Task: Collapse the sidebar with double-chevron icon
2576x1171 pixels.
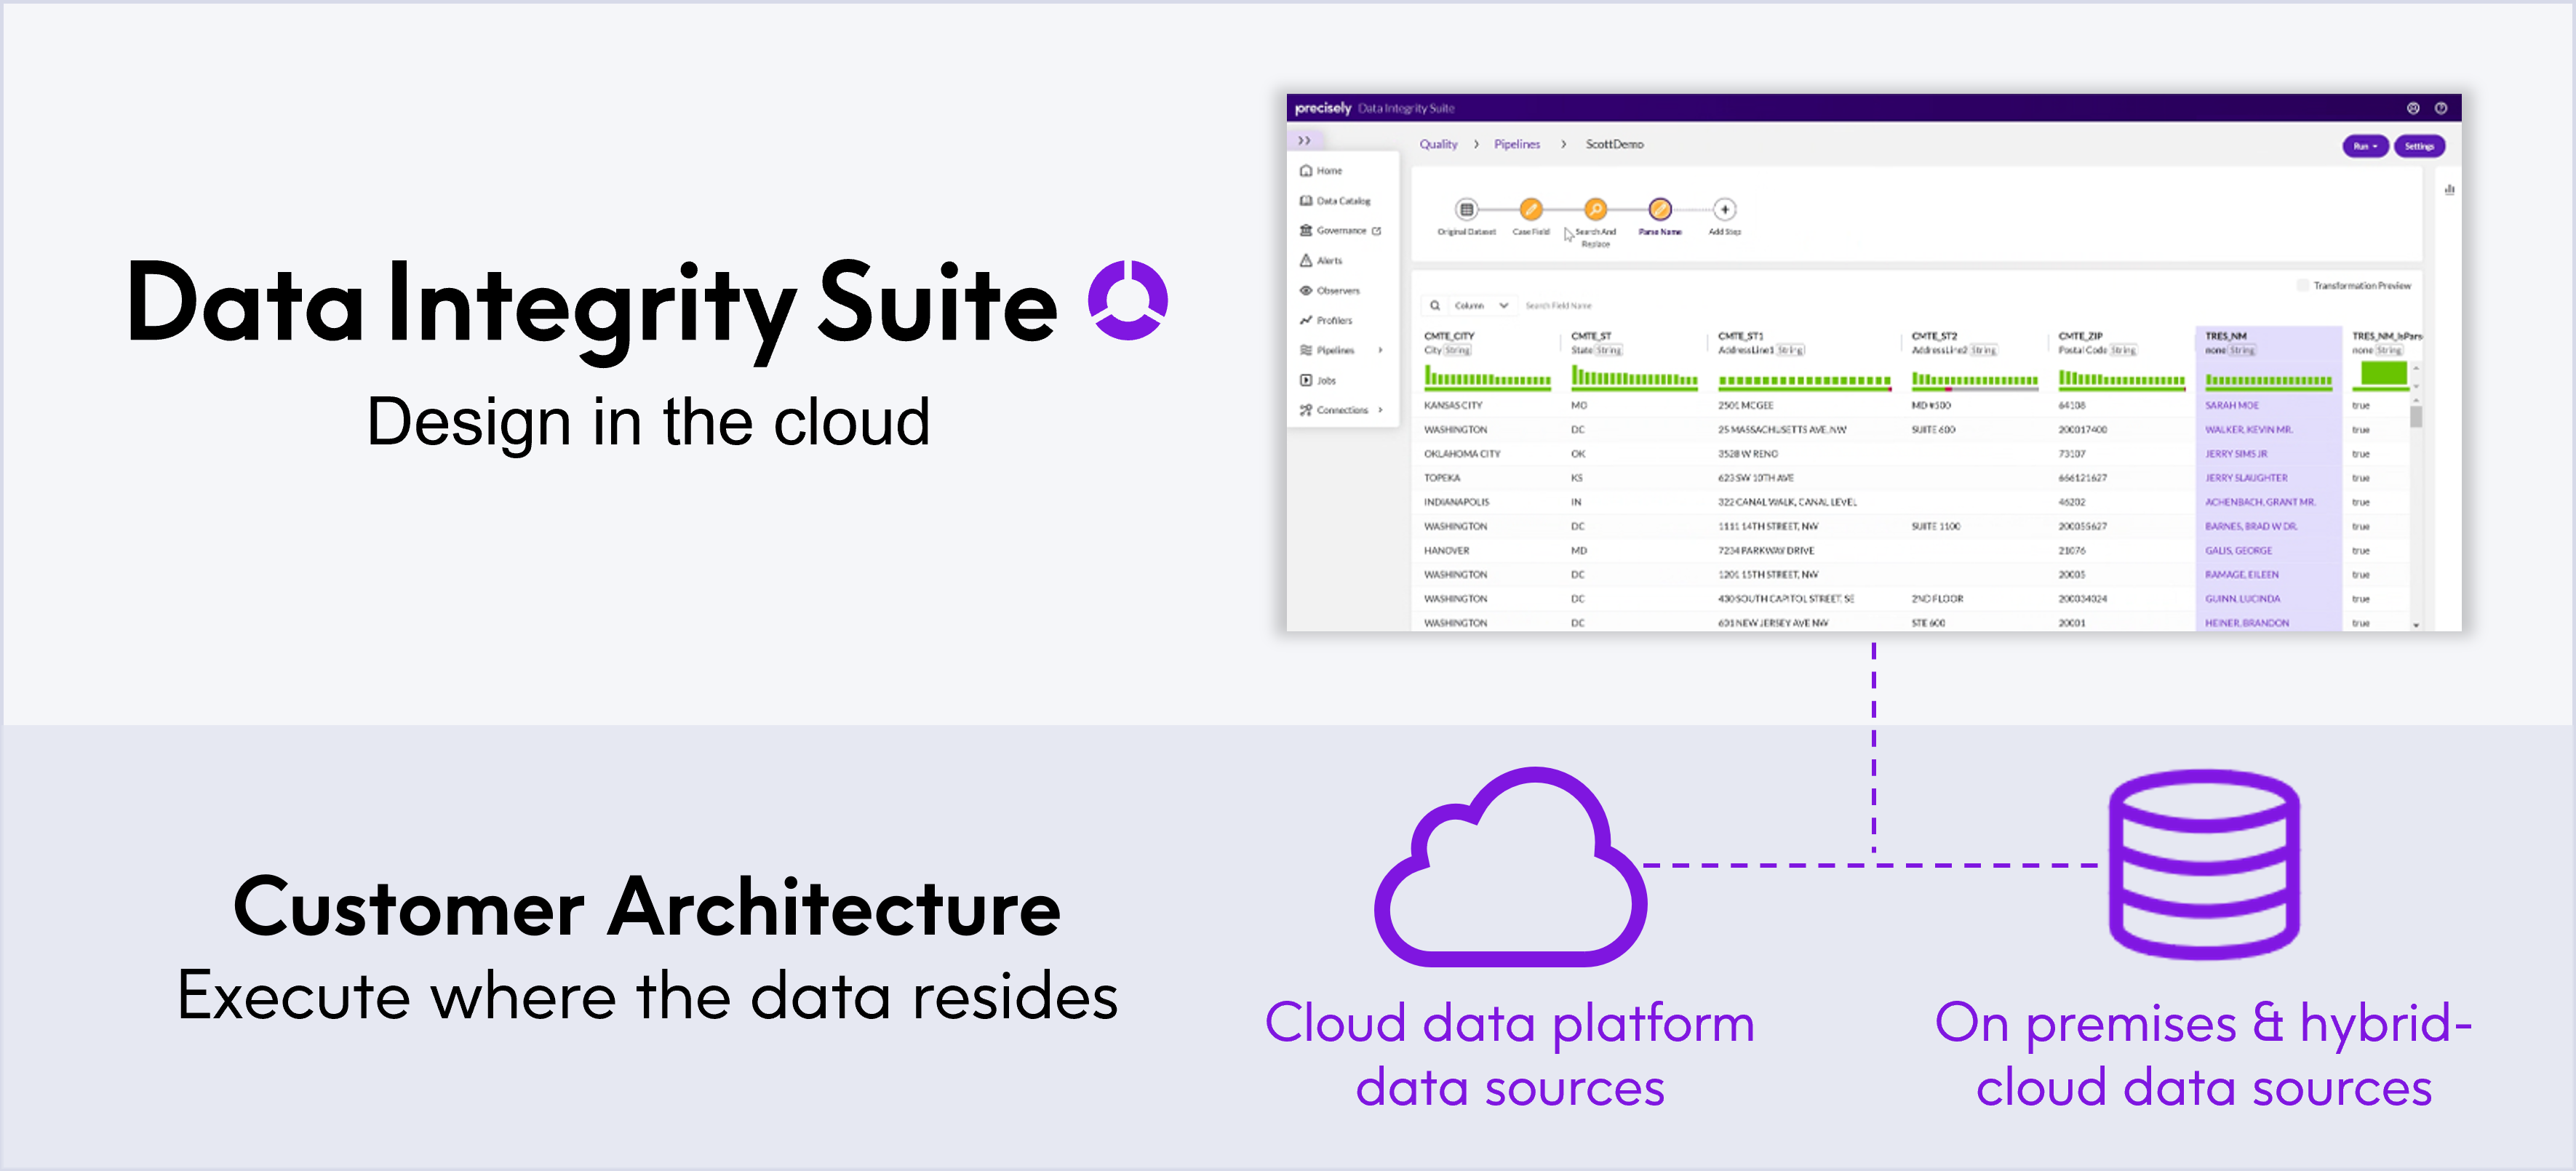Action: tap(1304, 141)
